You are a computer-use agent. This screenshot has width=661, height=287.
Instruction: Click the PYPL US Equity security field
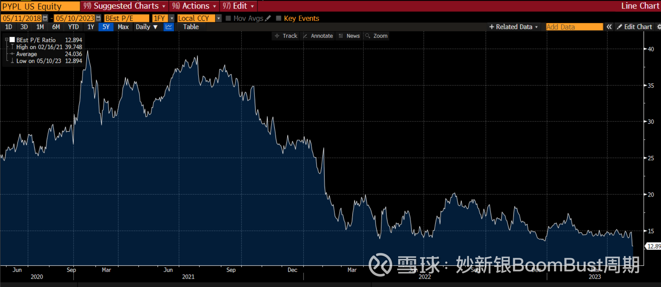[40, 6]
